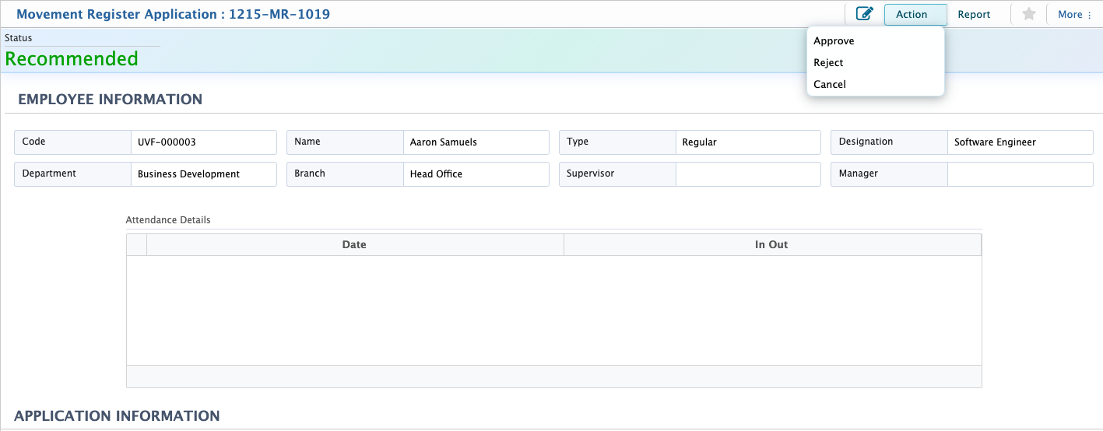This screenshot has width=1103, height=431.
Task: Open the Action dropdown button
Action: (x=915, y=14)
